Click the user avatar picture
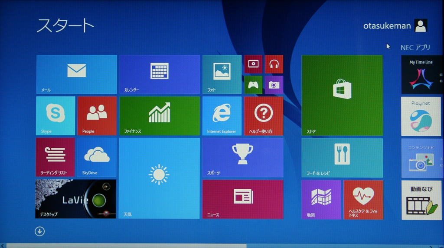 point(421,25)
